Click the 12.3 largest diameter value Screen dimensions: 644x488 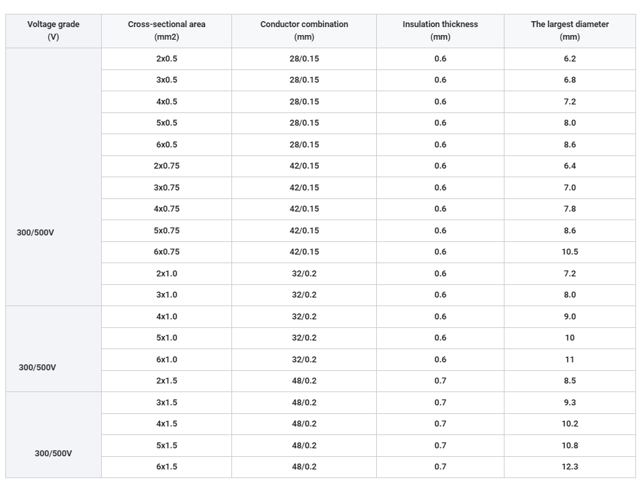pos(570,467)
